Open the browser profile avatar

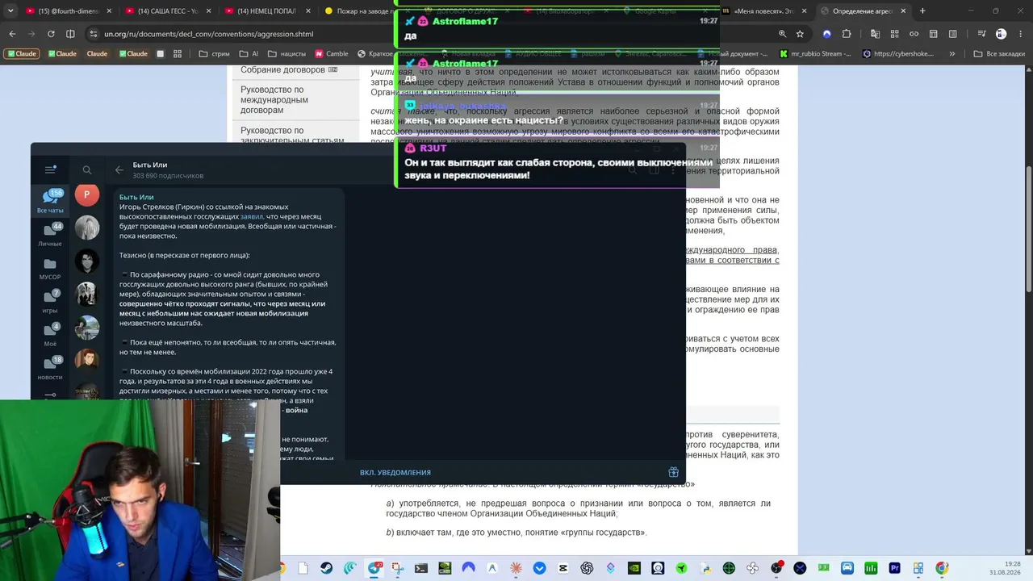(1001, 34)
